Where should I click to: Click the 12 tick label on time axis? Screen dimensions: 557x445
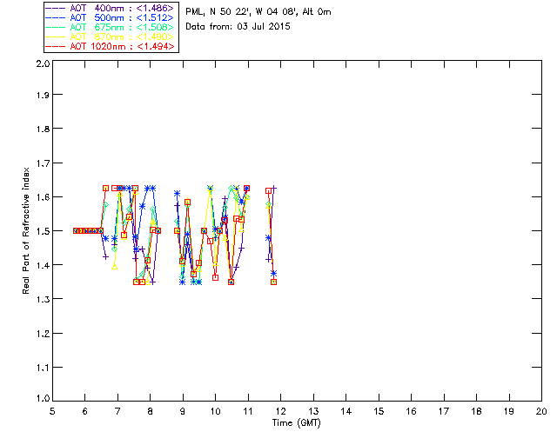click(281, 411)
